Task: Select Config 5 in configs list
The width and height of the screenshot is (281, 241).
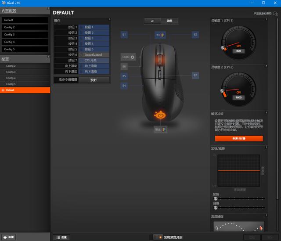Action: [x=25, y=84]
